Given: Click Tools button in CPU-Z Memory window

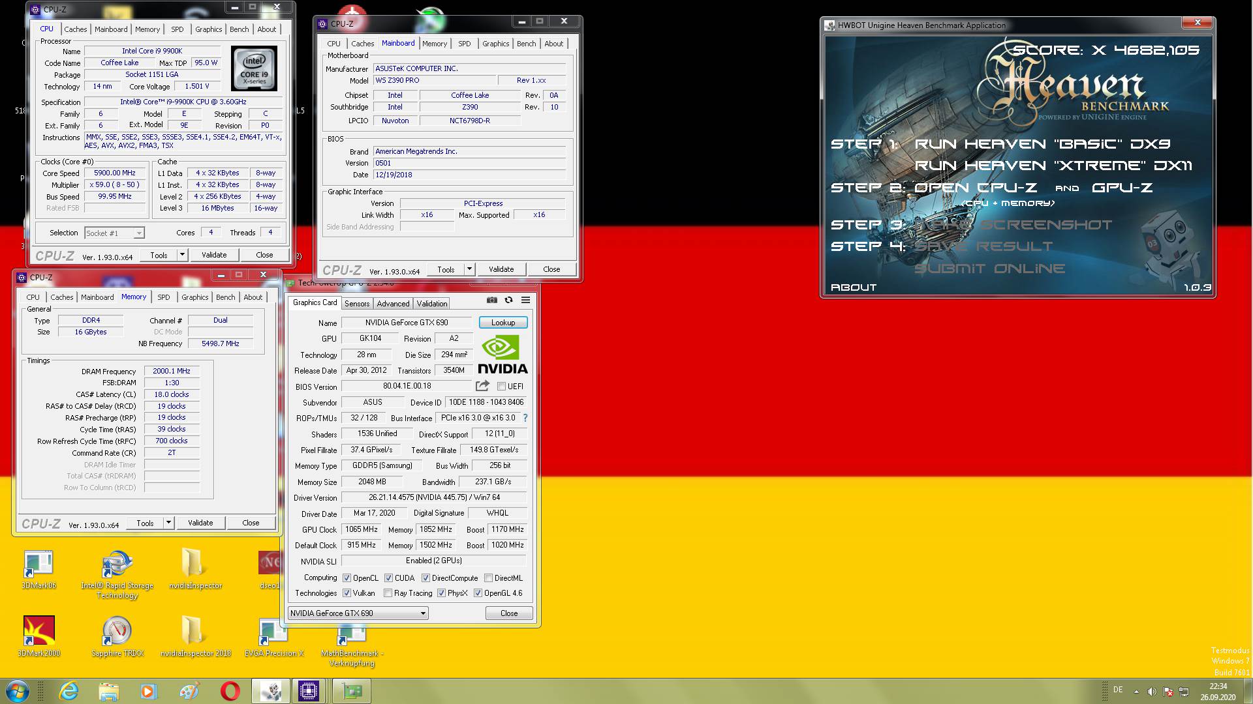Looking at the screenshot, I should click(145, 523).
